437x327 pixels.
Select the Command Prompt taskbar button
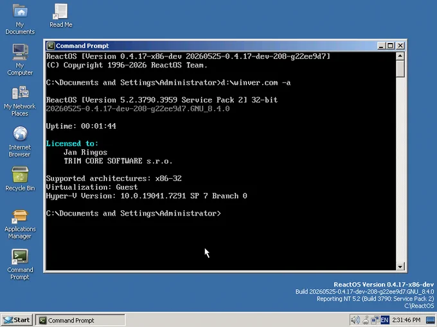tap(80, 321)
